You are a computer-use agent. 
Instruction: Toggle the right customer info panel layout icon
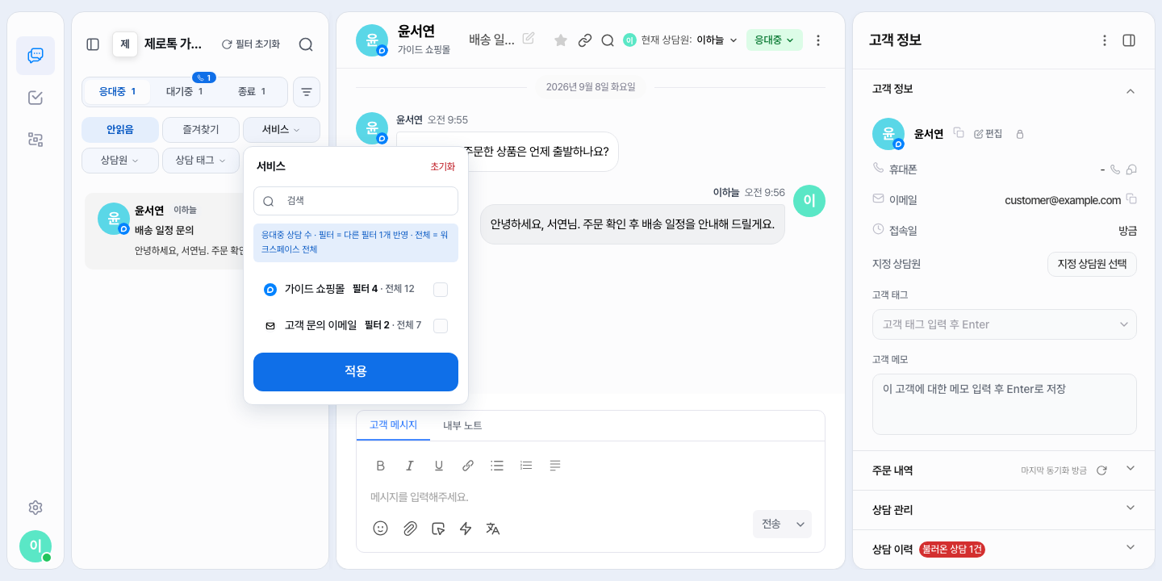click(1129, 40)
